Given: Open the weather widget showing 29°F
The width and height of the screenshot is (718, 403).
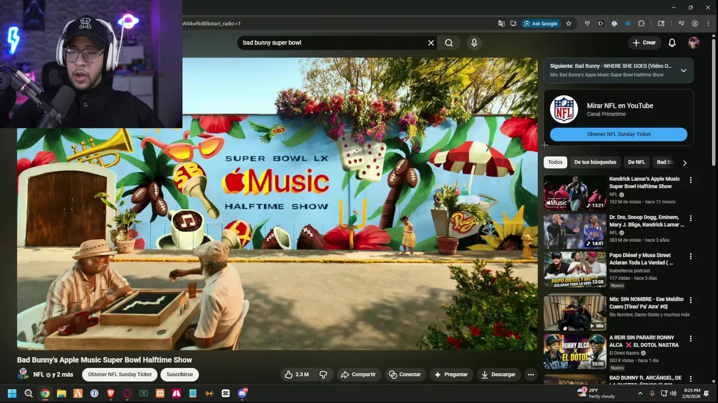Looking at the screenshot, I should pos(596,393).
